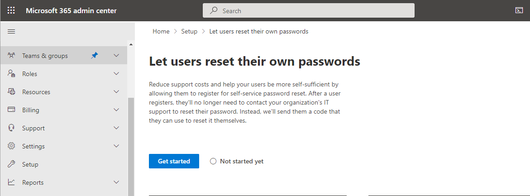Open Support in the navigation menu

[x=33, y=128]
